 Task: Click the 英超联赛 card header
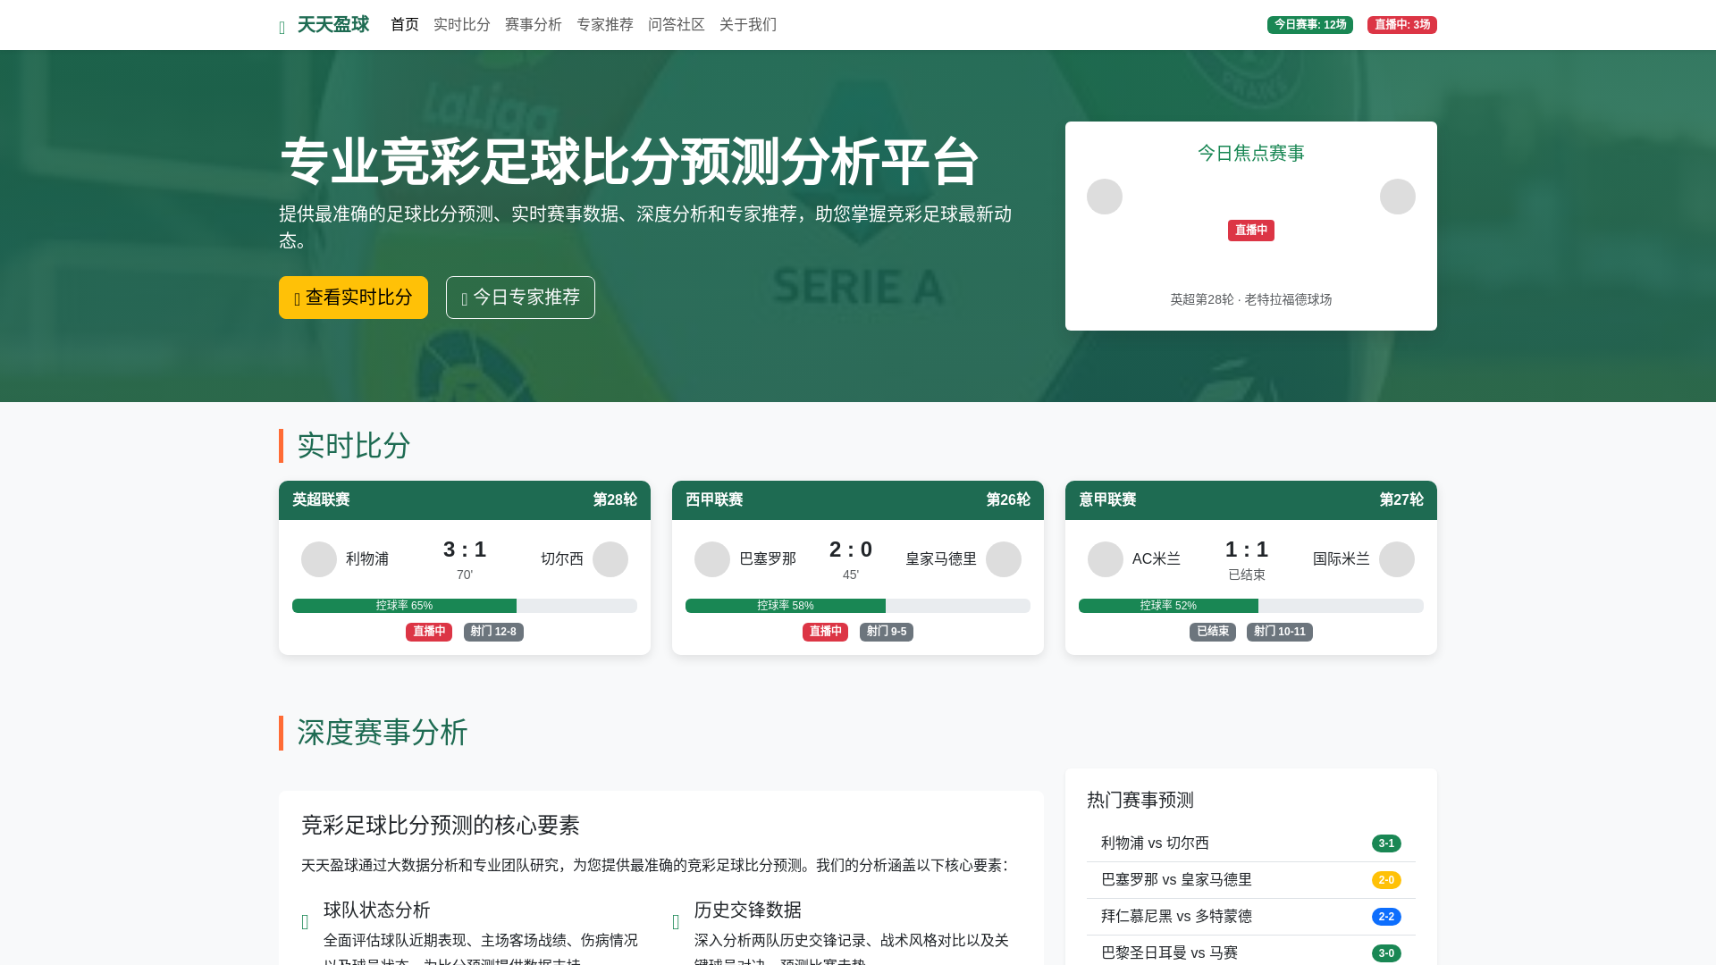tap(465, 500)
